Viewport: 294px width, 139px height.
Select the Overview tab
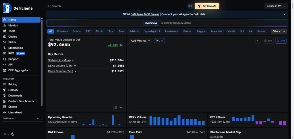(x=151, y=23)
